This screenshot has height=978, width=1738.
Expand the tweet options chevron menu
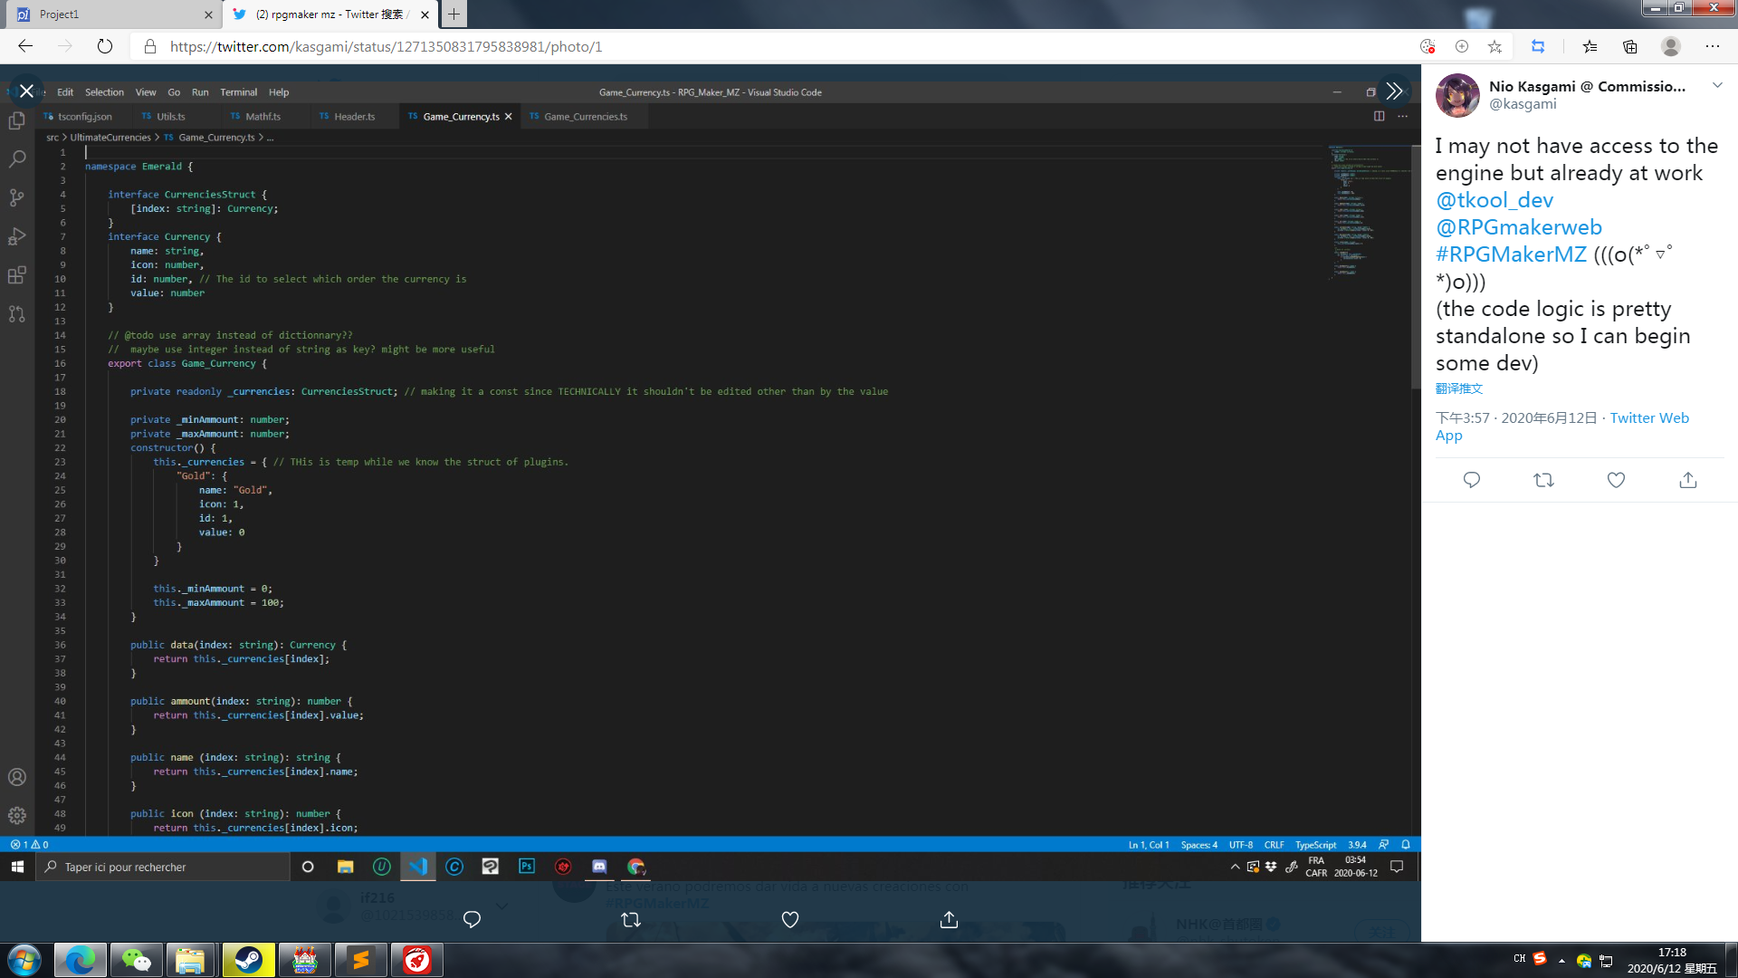point(1717,85)
